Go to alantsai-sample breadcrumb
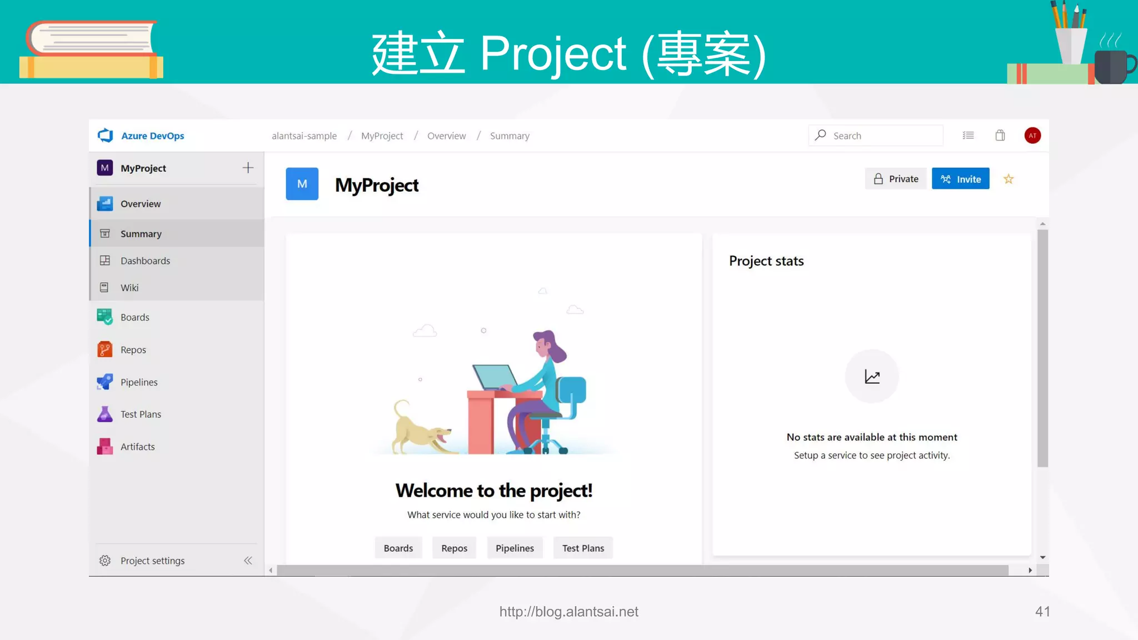 304,136
